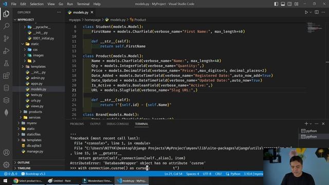The image size is (329, 185).
Task: Click the homepage breadcrumb
Action: click(93, 20)
